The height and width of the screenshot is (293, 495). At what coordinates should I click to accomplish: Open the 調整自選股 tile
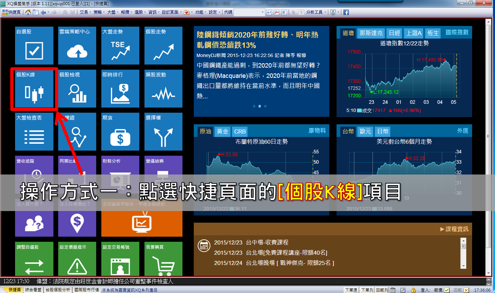[34, 259]
